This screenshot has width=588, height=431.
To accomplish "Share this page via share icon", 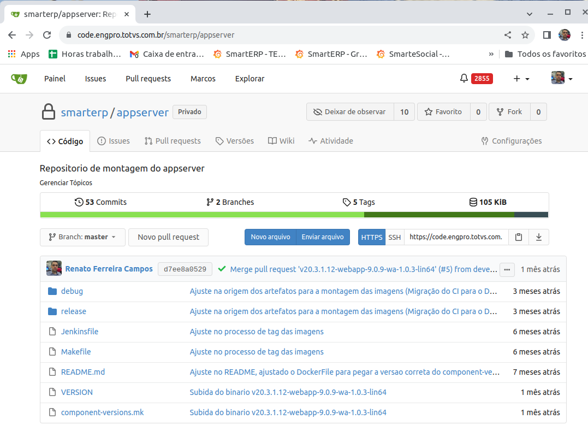I will pyautogui.click(x=508, y=35).
